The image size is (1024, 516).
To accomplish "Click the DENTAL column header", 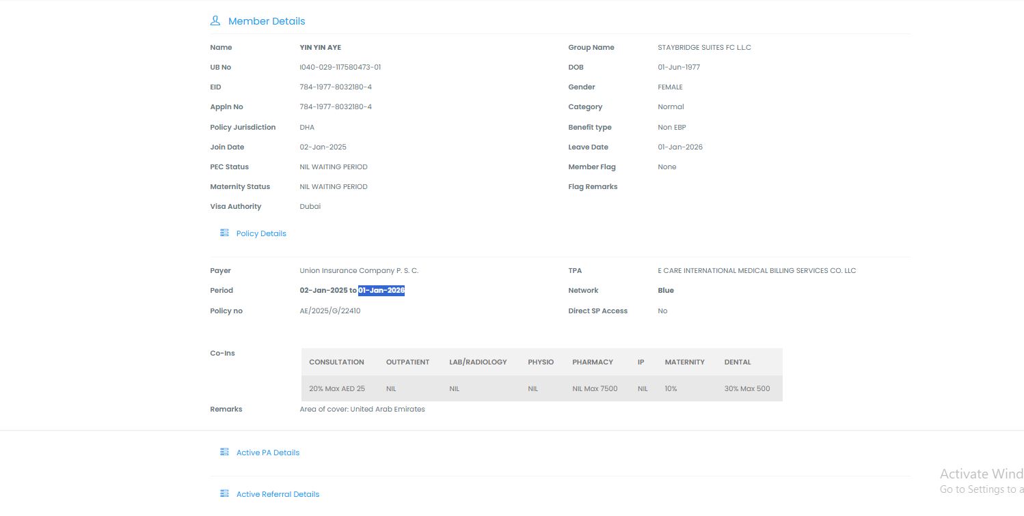I will coord(738,362).
